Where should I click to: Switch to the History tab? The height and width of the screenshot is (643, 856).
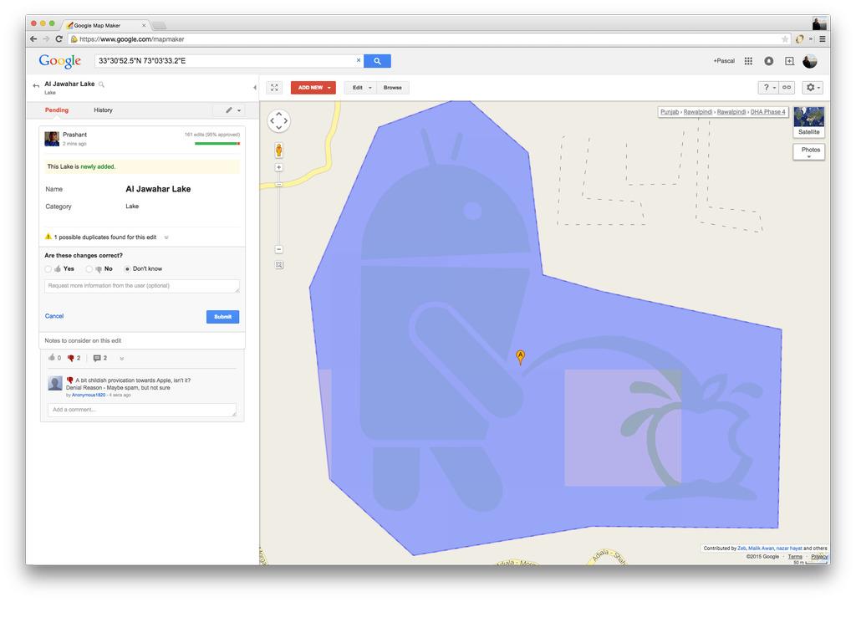[x=103, y=110]
